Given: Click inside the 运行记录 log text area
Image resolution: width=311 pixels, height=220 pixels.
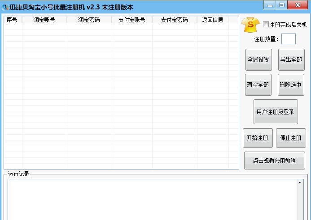Looking at the screenshot, I should [152, 199].
